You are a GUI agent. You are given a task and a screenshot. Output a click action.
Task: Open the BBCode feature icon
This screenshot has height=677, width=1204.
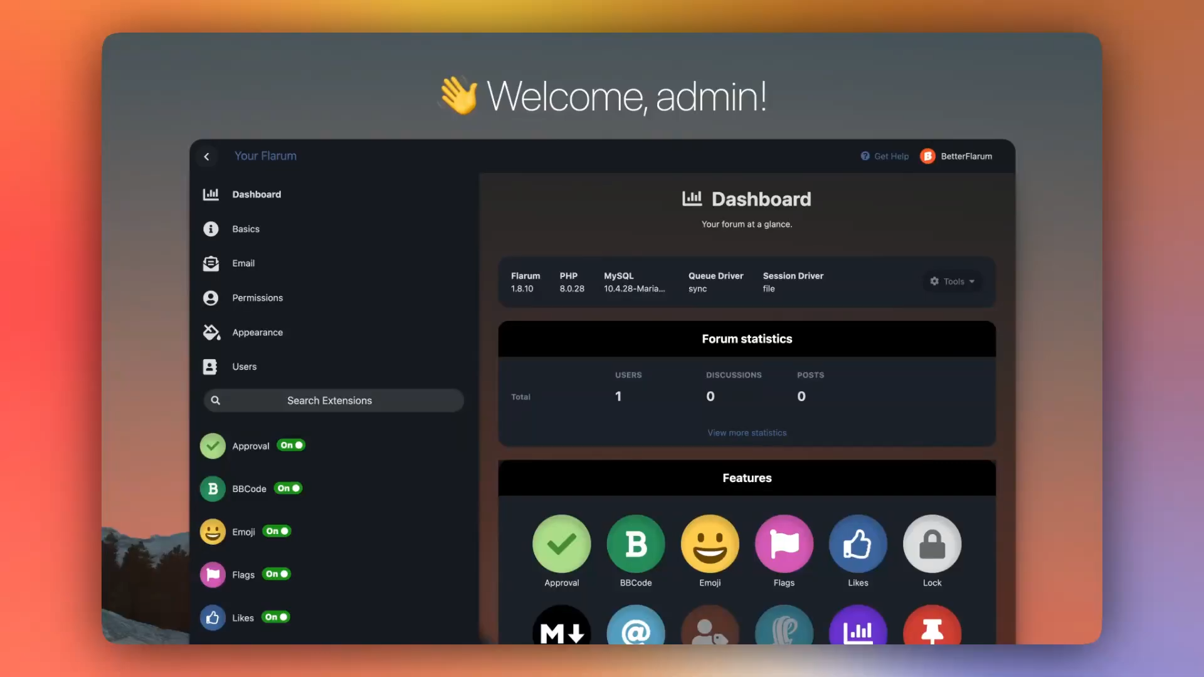click(x=636, y=544)
